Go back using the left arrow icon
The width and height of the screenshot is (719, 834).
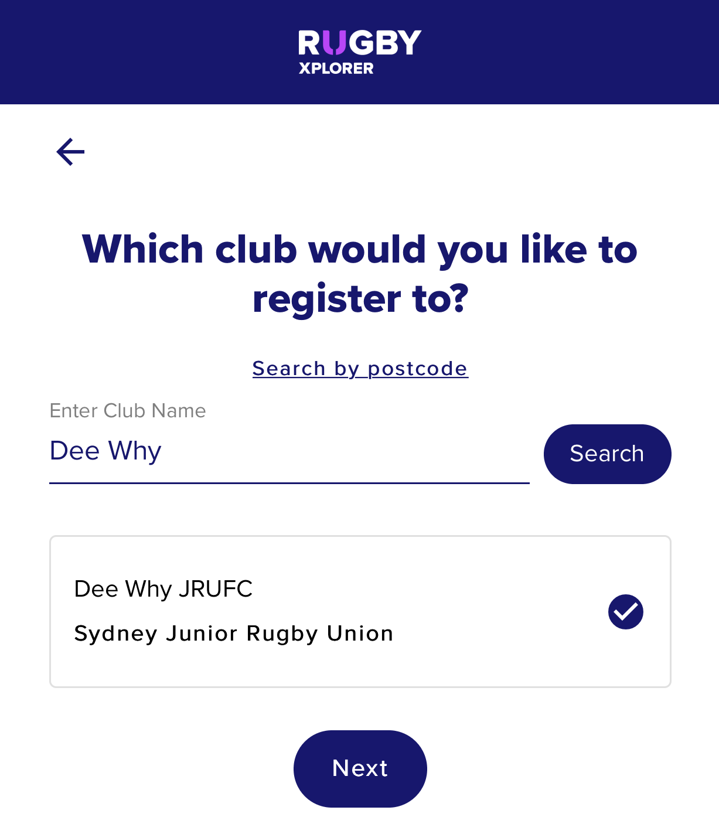click(70, 152)
